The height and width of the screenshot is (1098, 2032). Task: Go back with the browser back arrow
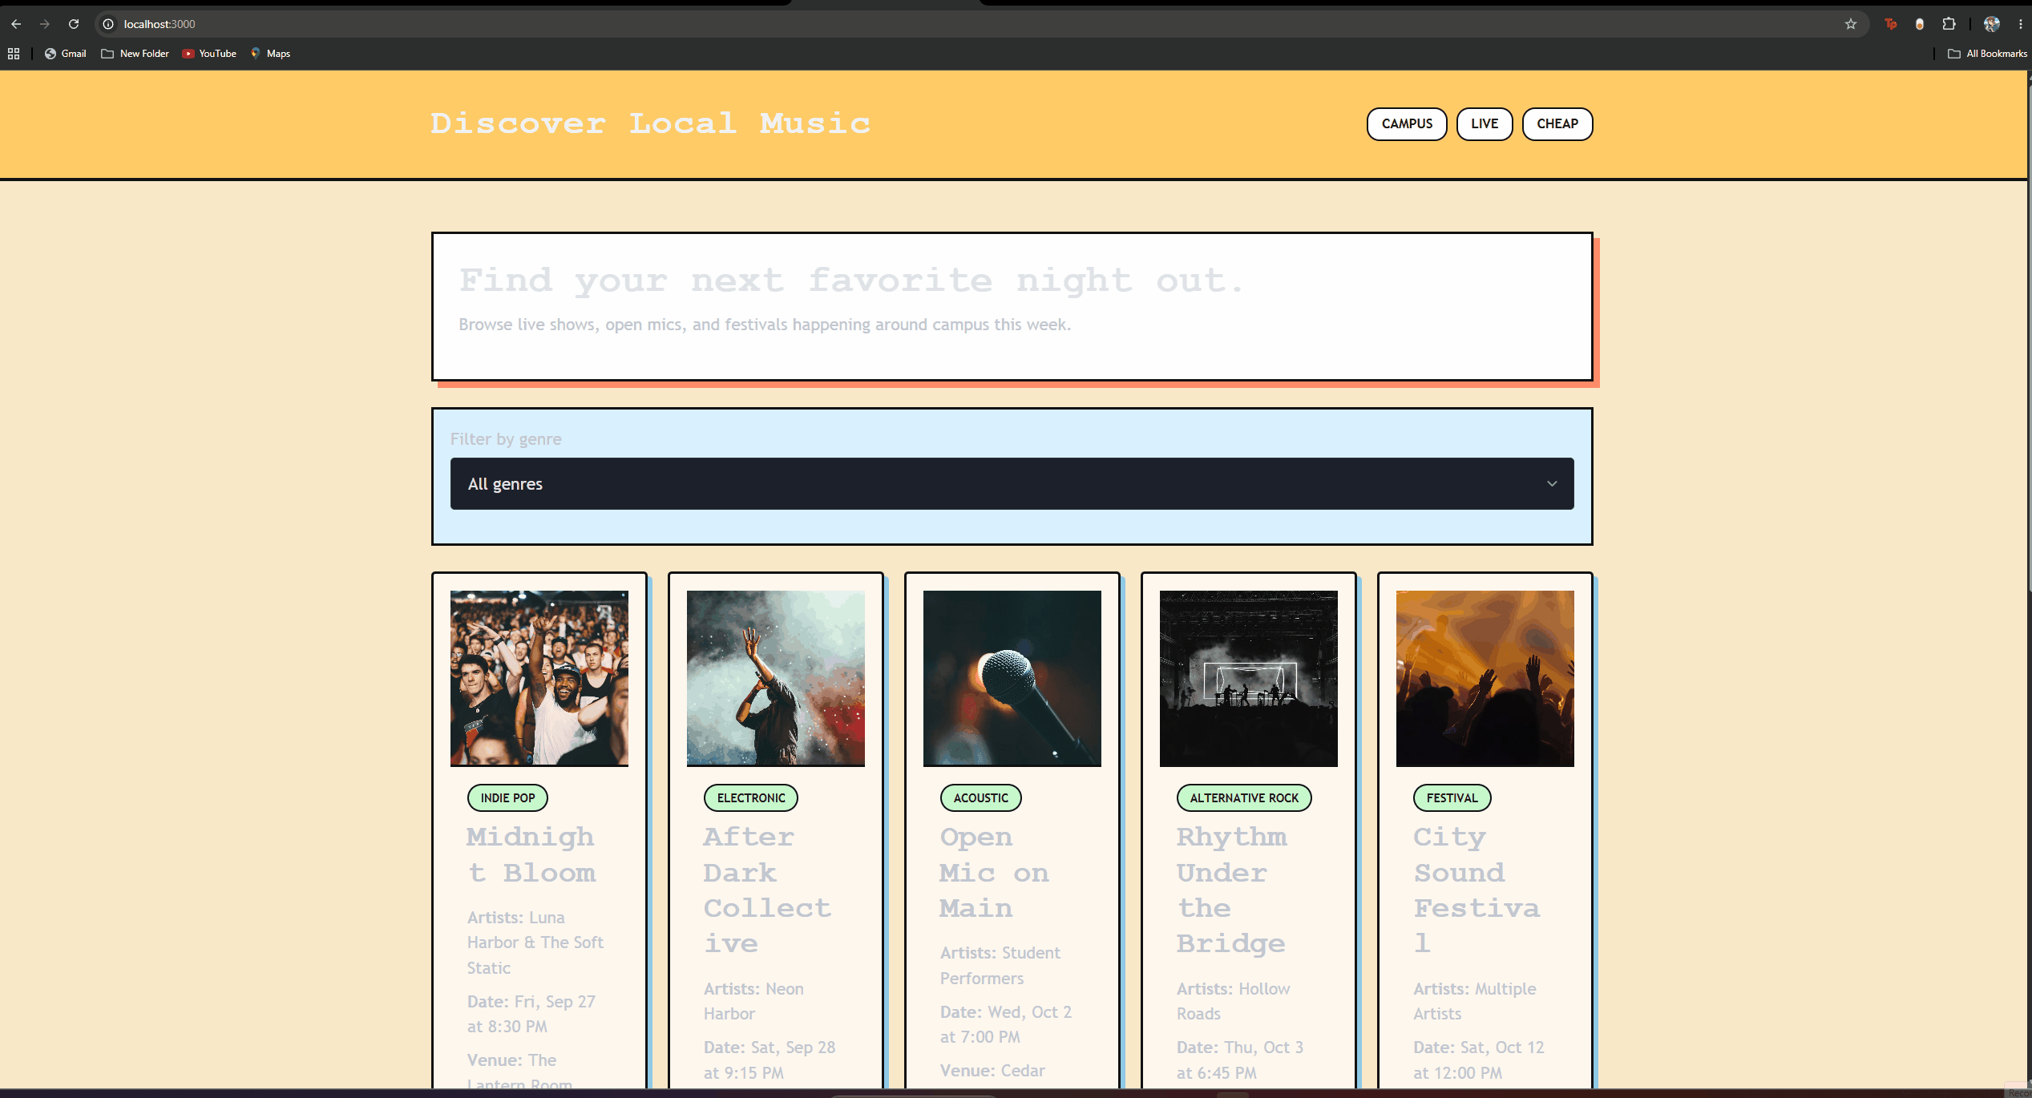(16, 24)
